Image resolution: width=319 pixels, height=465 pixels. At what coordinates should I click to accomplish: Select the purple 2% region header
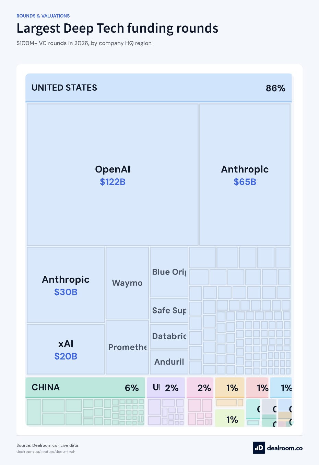tap(166, 388)
